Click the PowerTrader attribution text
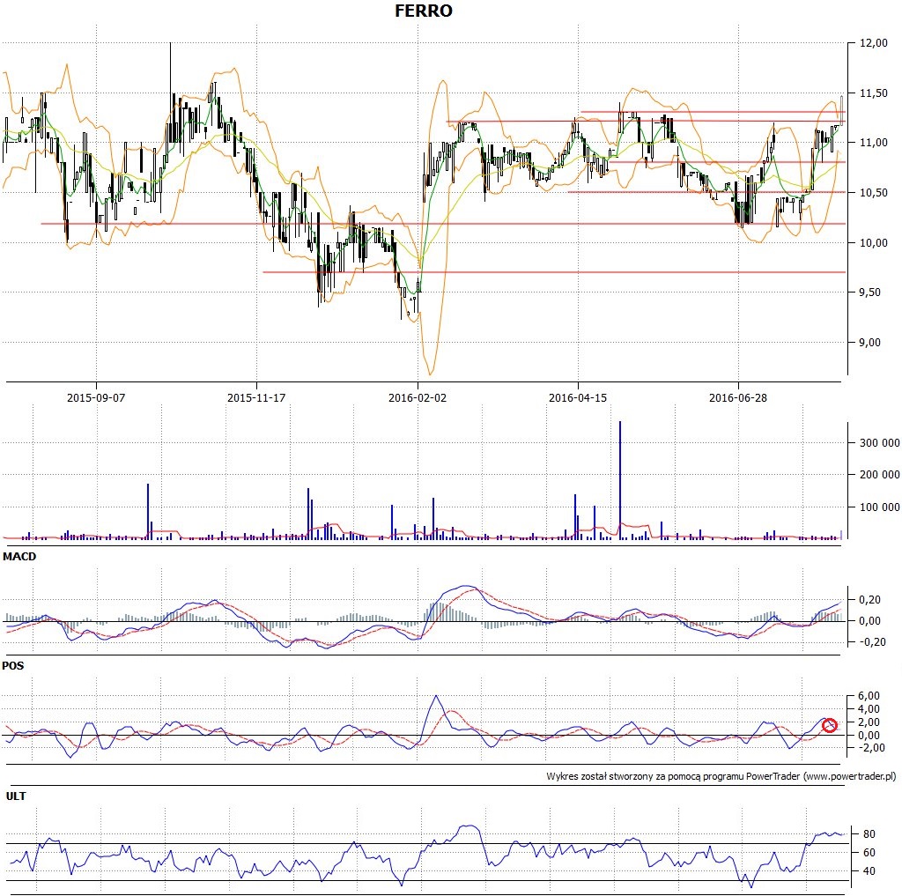The width and height of the screenshot is (902, 896). click(721, 776)
